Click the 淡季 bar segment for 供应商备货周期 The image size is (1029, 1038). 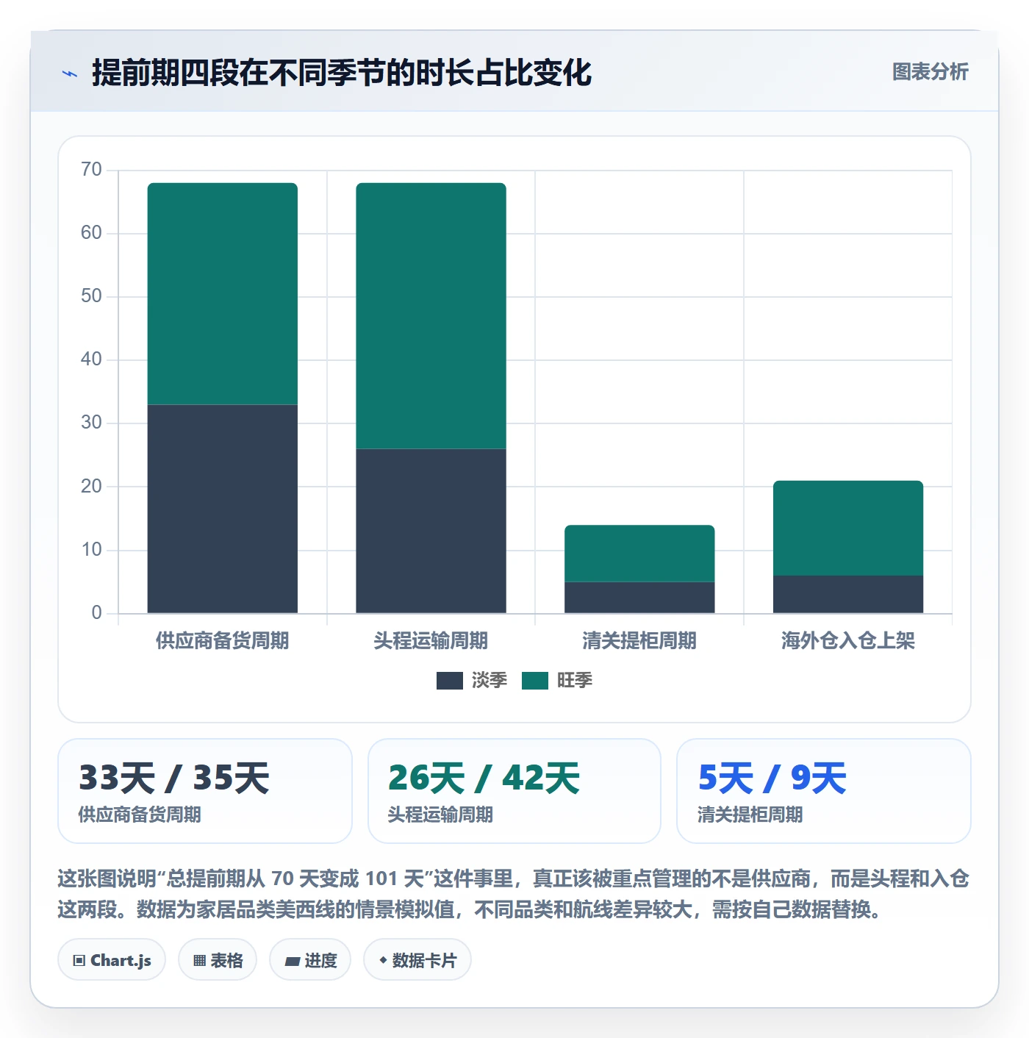pyautogui.click(x=223, y=509)
